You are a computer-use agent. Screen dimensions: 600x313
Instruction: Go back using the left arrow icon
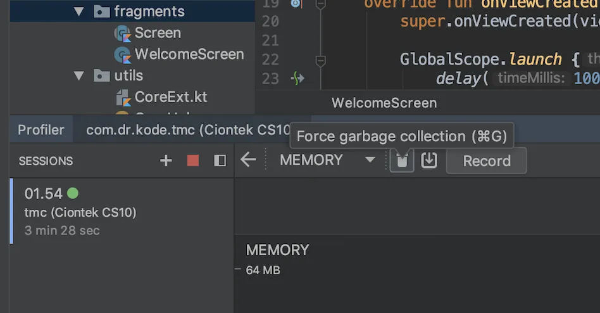(x=248, y=160)
